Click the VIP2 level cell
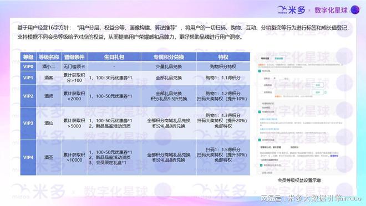The image size is (366, 206). click(28, 96)
